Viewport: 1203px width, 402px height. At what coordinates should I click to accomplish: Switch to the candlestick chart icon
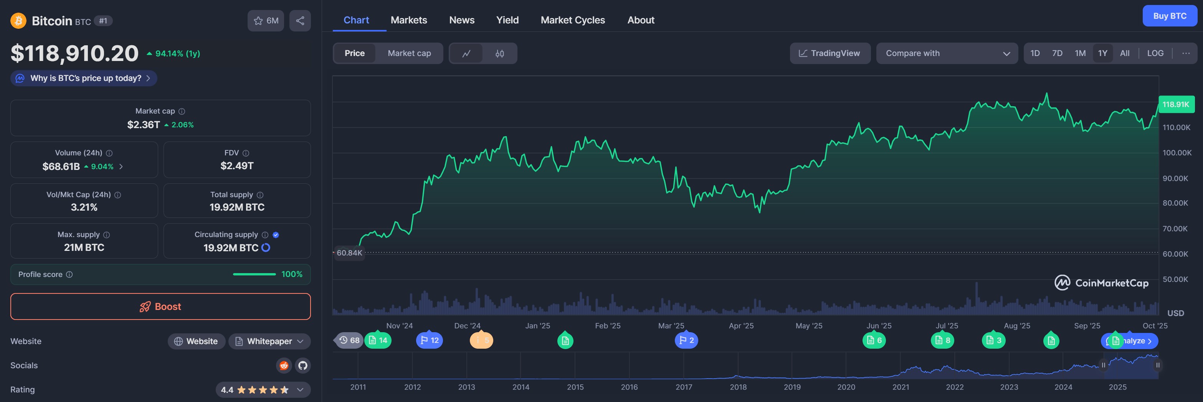[499, 53]
